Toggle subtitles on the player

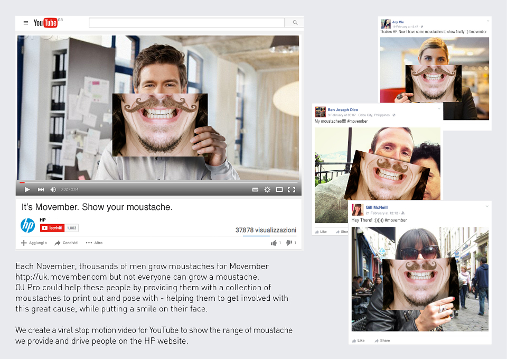pyautogui.click(x=255, y=190)
